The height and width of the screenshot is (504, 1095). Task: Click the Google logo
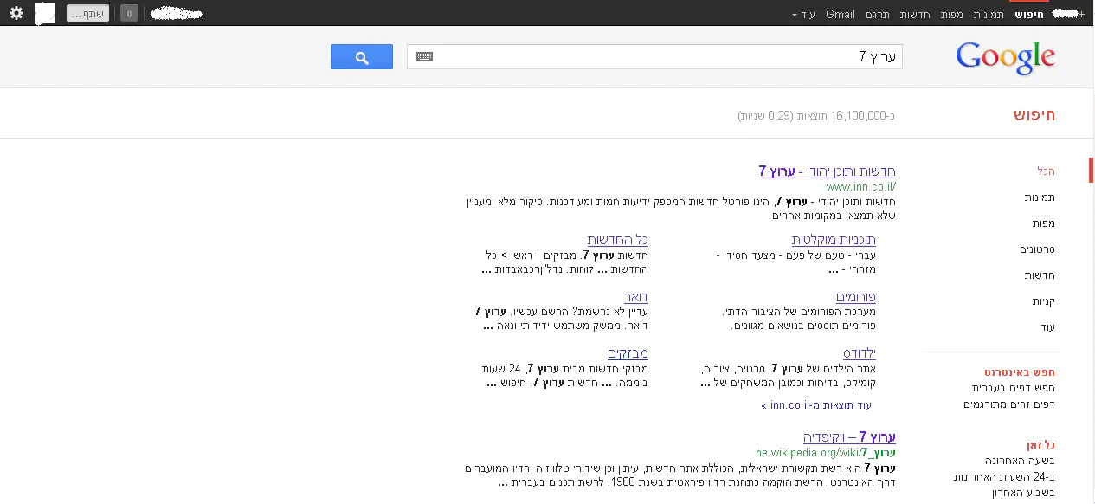[x=1005, y=58]
